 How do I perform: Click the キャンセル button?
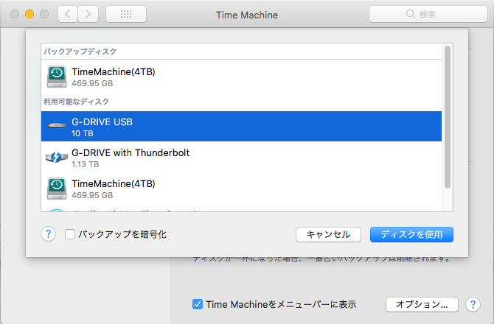[328, 234]
